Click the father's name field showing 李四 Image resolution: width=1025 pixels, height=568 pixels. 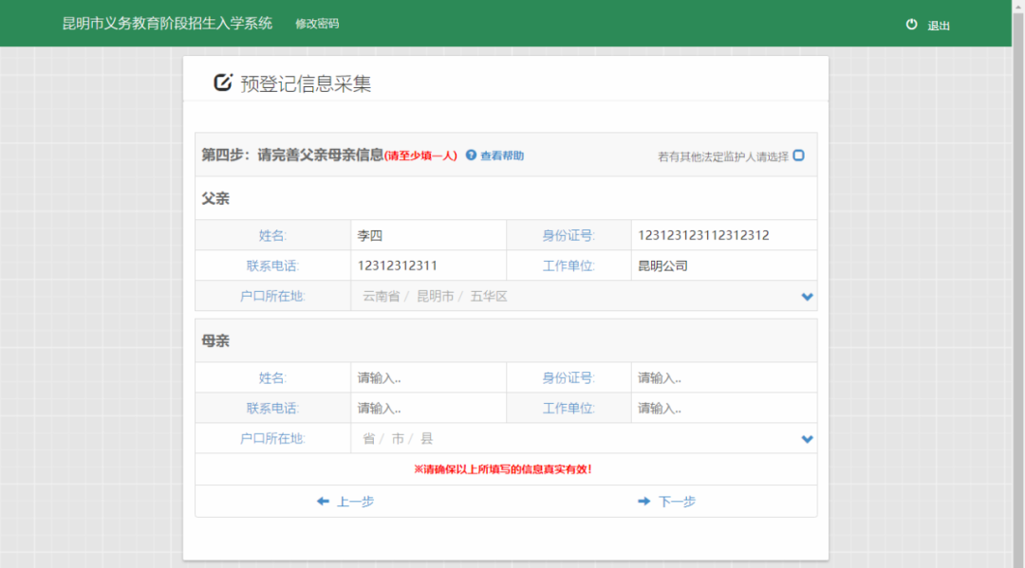(x=427, y=234)
